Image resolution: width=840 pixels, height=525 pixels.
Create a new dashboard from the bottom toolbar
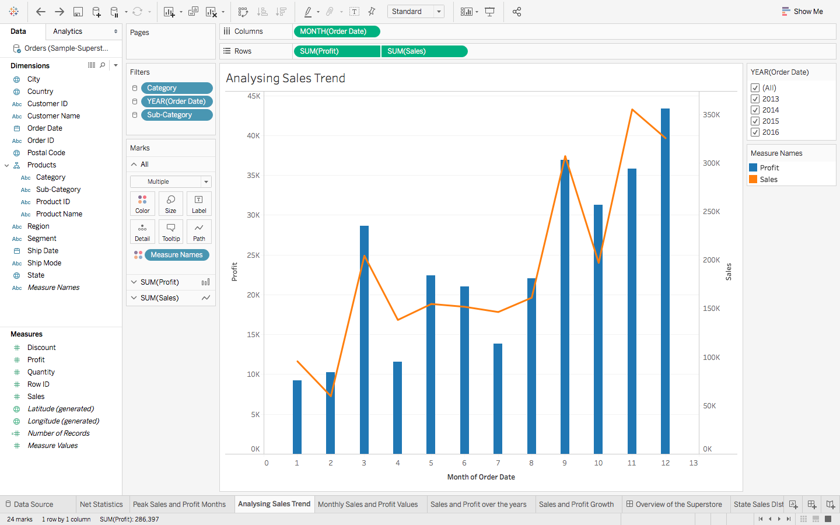tap(811, 504)
